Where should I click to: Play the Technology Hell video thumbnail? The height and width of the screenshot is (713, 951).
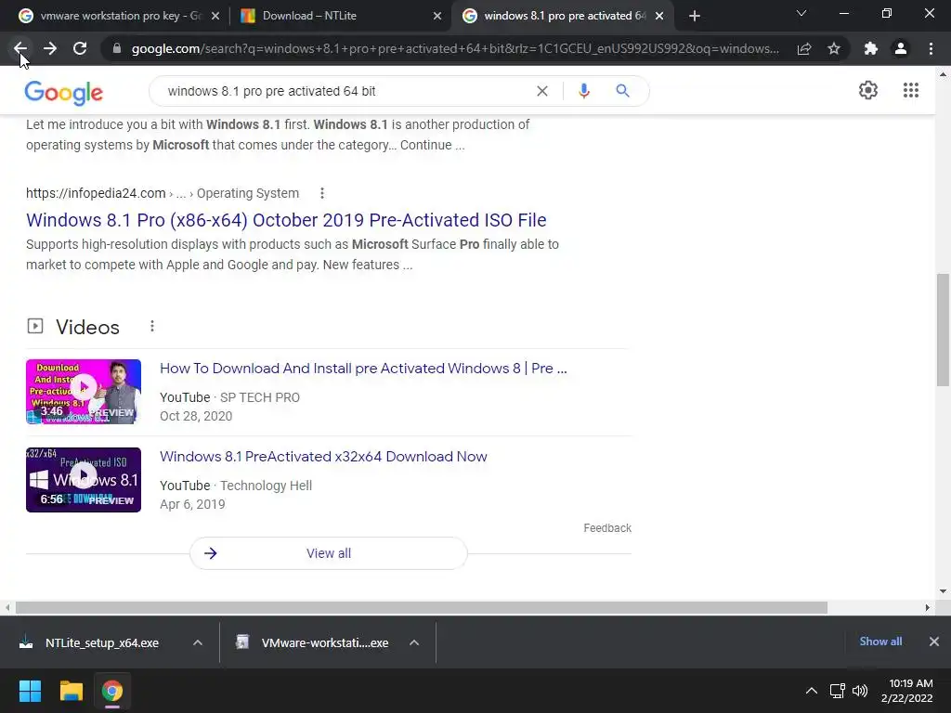[84, 480]
